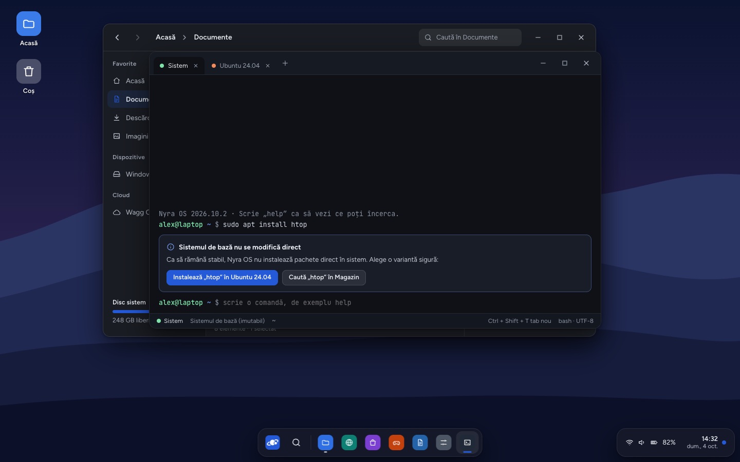Add a new terminal tab
The height and width of the screenshot is (462, 740).
(285, 63)
